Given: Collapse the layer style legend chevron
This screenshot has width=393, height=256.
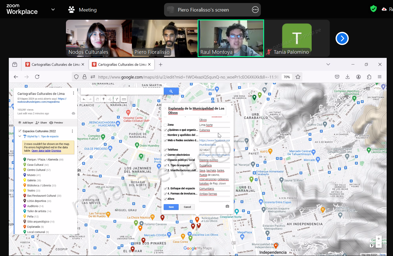Looking at the screenshot, I should click(20, 136).
